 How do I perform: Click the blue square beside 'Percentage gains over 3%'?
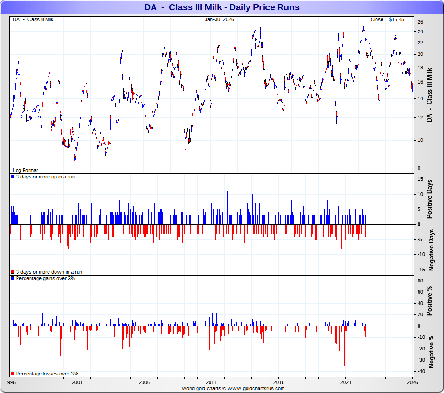coord(12,278)
